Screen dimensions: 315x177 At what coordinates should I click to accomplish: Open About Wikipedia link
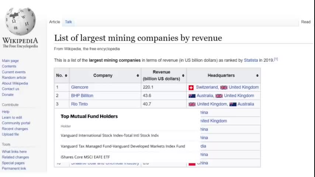click(x=15, y=83)
